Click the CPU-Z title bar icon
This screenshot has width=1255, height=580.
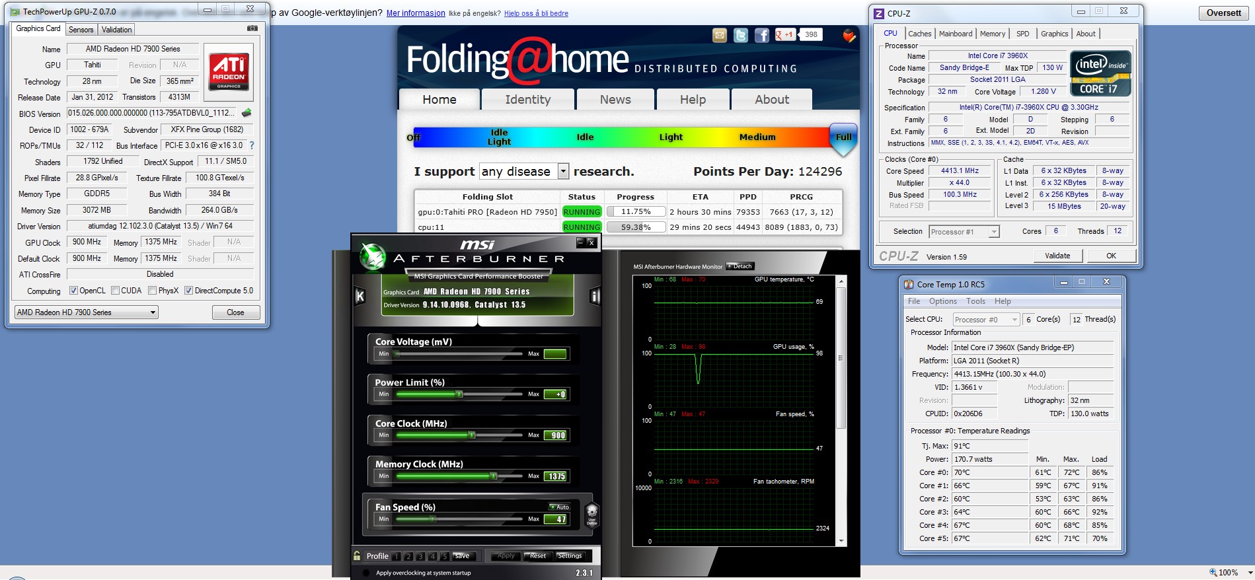click(878, 13)
